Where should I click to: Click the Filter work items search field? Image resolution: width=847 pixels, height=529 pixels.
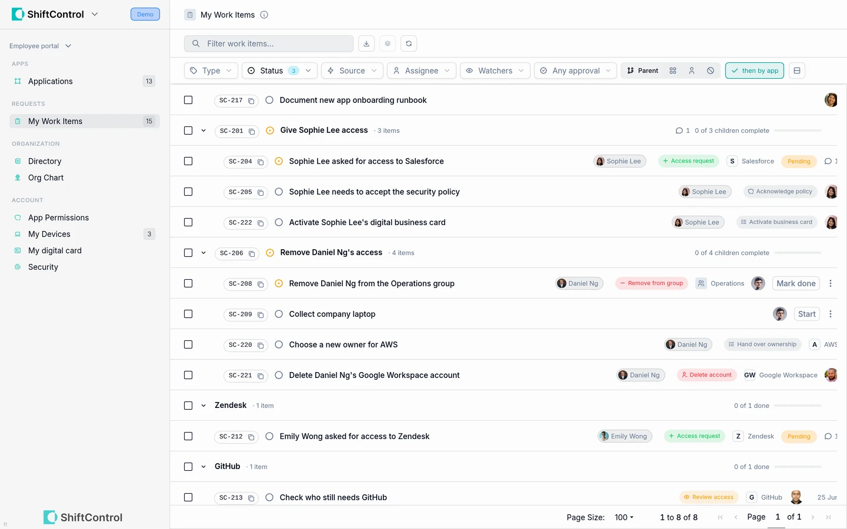(269, 43)
